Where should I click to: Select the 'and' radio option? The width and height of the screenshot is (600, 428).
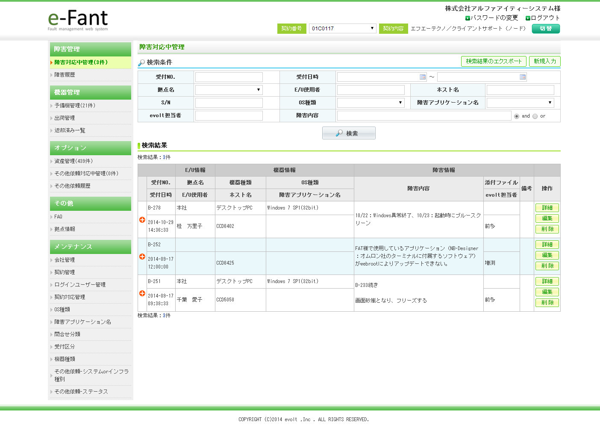point(517,116)
